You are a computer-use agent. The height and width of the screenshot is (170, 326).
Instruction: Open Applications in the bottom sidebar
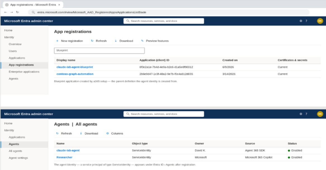pos(17,137)
